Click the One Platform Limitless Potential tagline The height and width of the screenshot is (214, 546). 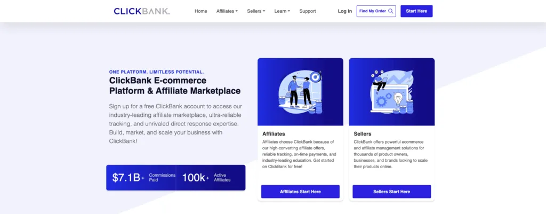(x=156, y=72)
